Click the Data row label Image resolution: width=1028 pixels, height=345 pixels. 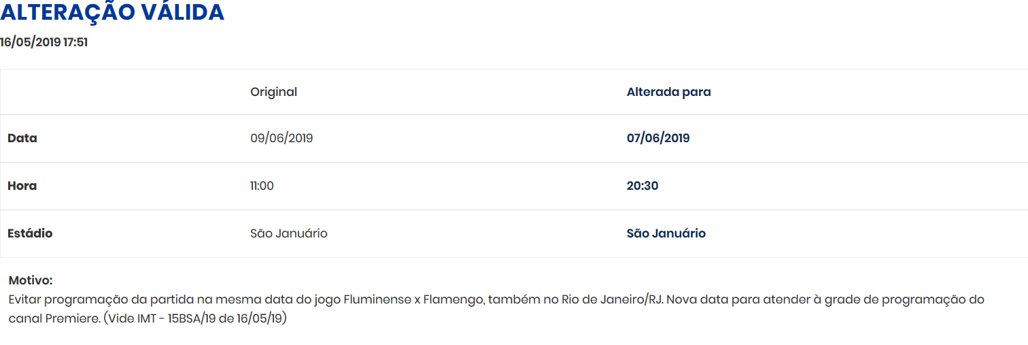(22, 138)
